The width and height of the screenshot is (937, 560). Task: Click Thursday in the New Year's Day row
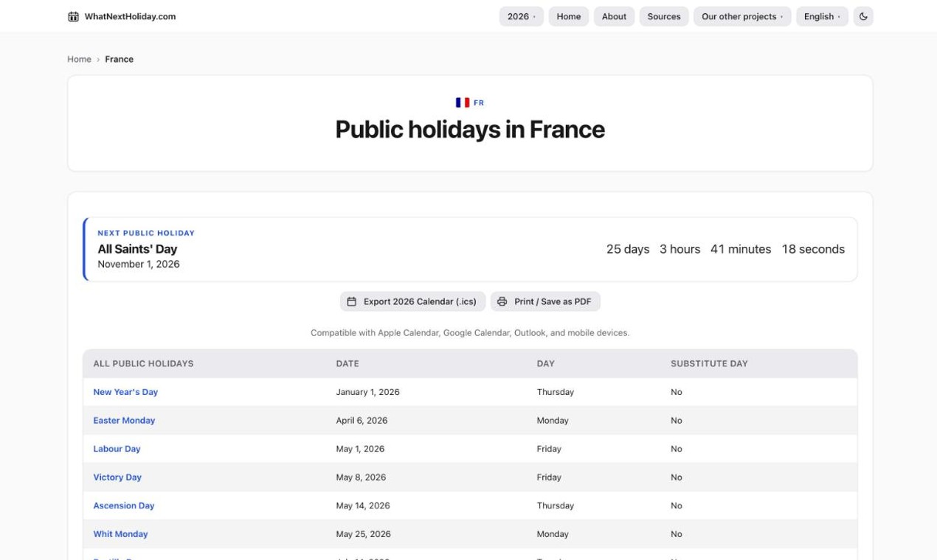click(x=556, y=392)
